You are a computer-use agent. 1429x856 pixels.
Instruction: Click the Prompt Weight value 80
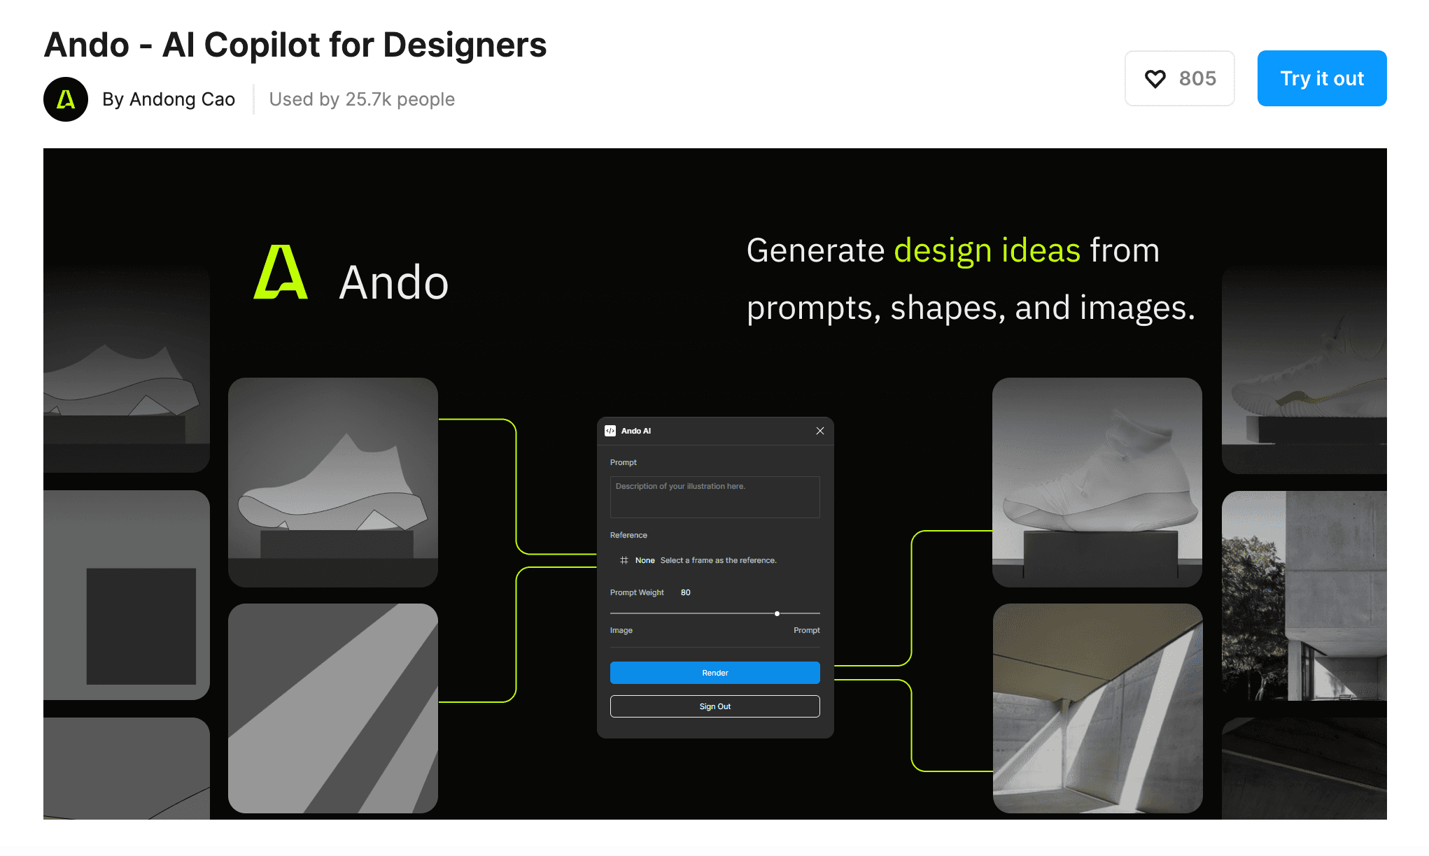click(x=685, y=592)
